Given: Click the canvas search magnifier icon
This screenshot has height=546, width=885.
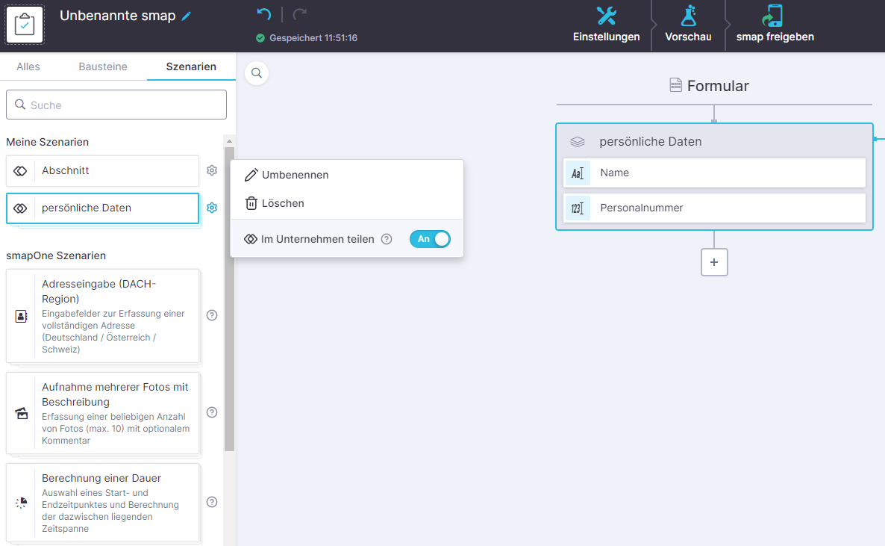Looking at the screenshot, I should pos(257,73).
